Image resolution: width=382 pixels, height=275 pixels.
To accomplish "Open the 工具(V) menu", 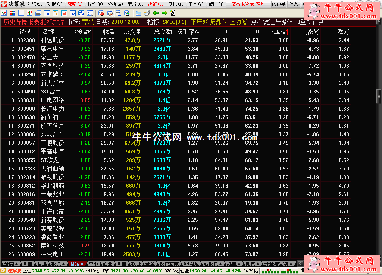I will 196,4.
